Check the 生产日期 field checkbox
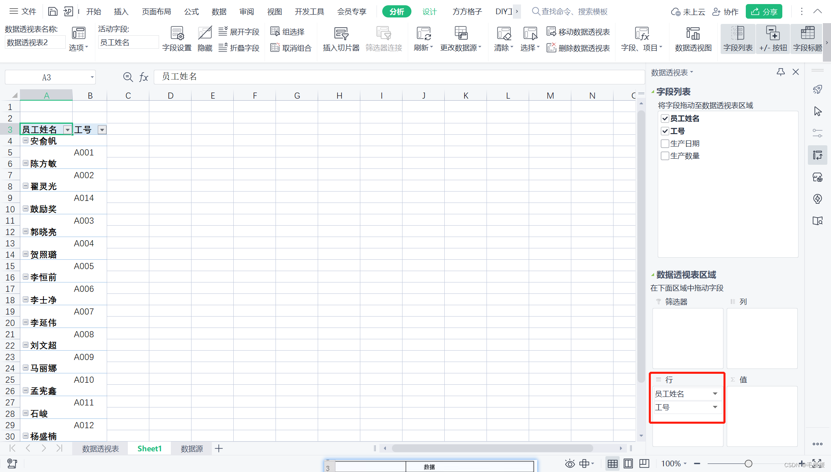Viewport: 831px width, 472px height. [665, 144]
